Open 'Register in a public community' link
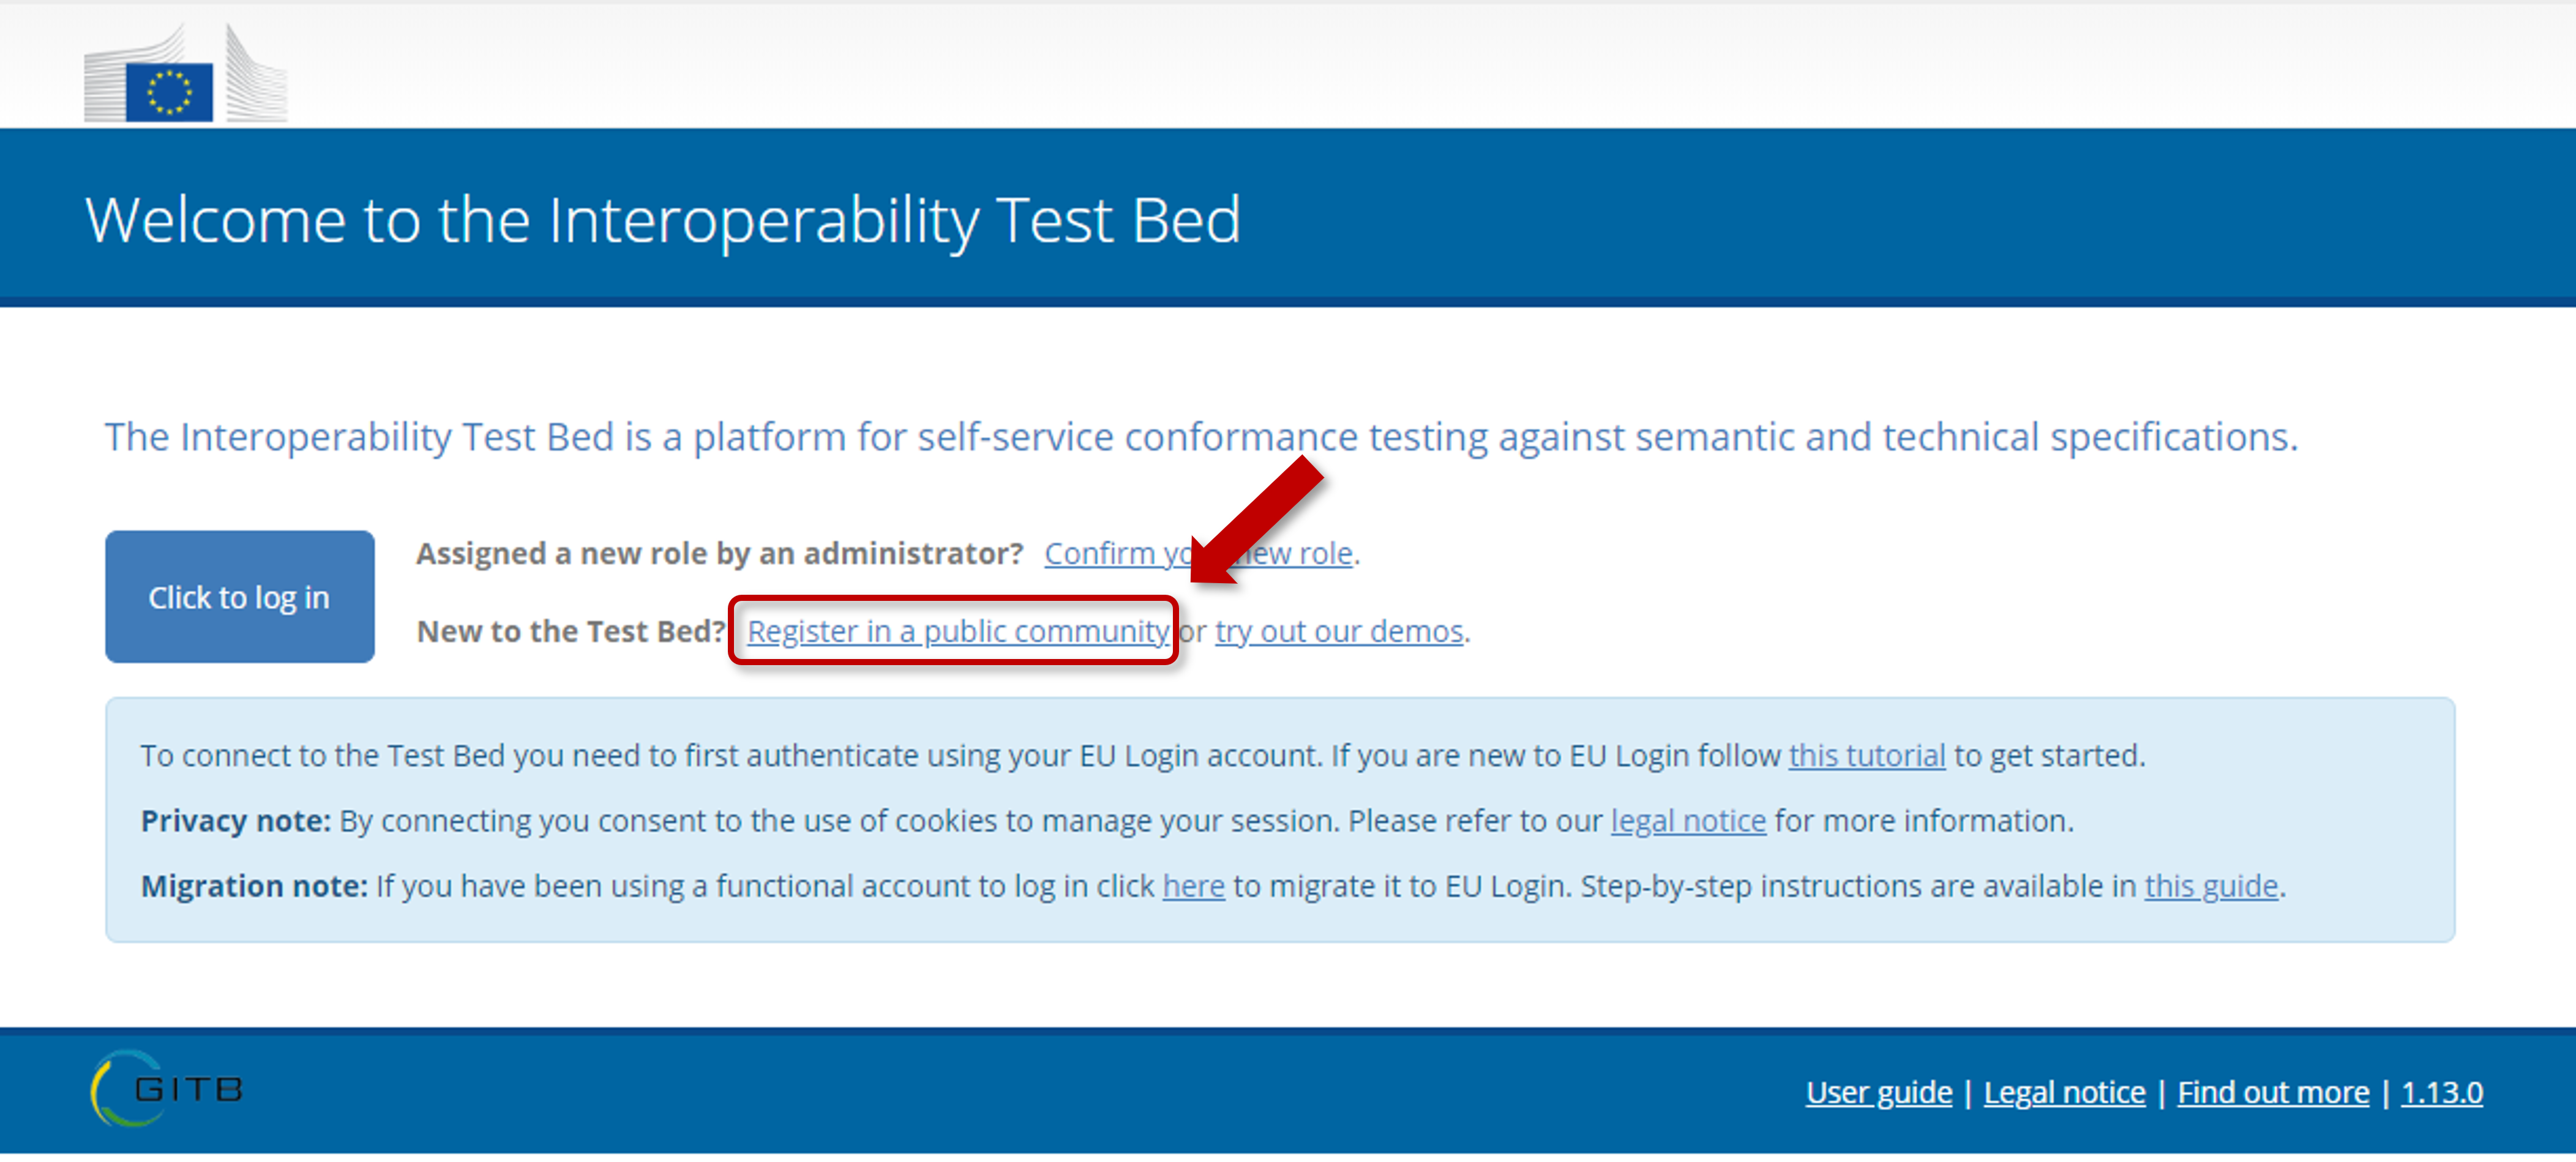 point(958,631)
